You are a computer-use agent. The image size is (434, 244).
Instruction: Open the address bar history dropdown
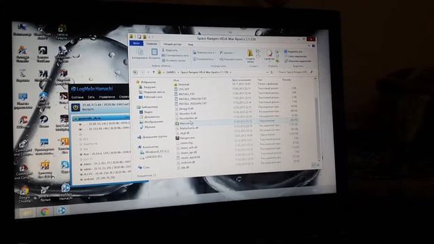(267, 73)
